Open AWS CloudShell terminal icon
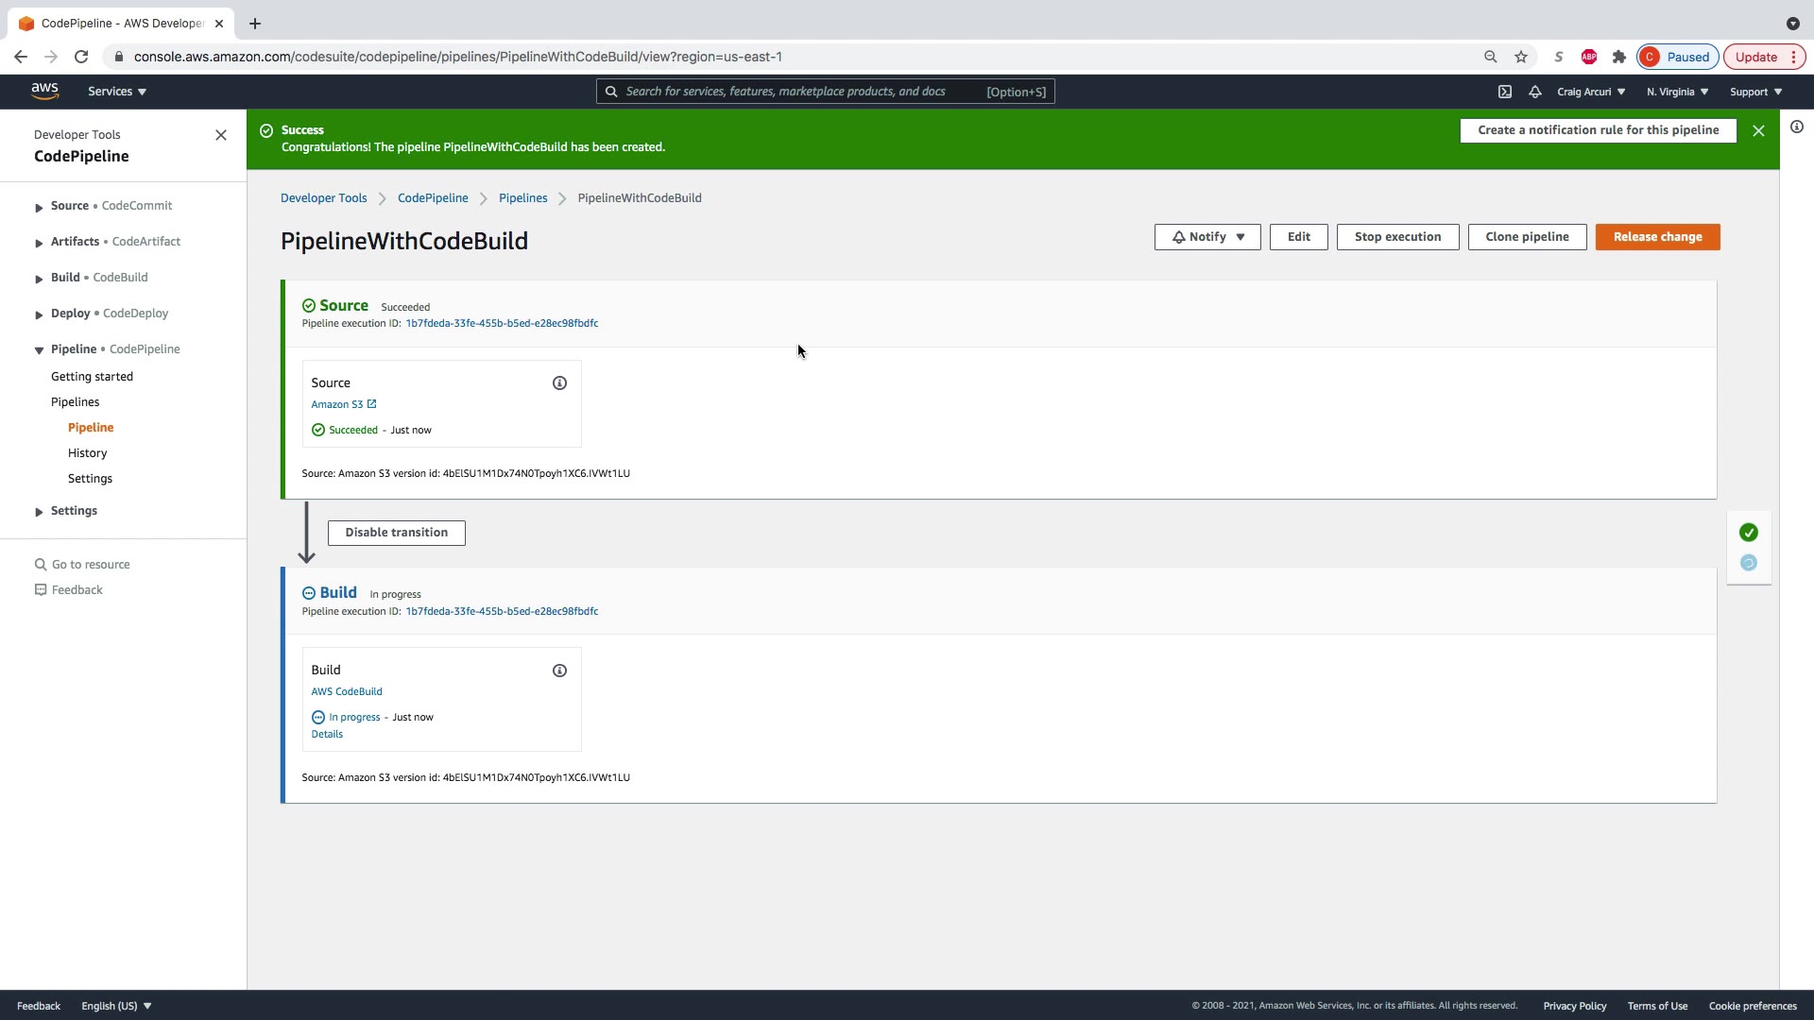Image resolution: width=1814 pixels, height=1020 pixels. (x=1505, y=92)
